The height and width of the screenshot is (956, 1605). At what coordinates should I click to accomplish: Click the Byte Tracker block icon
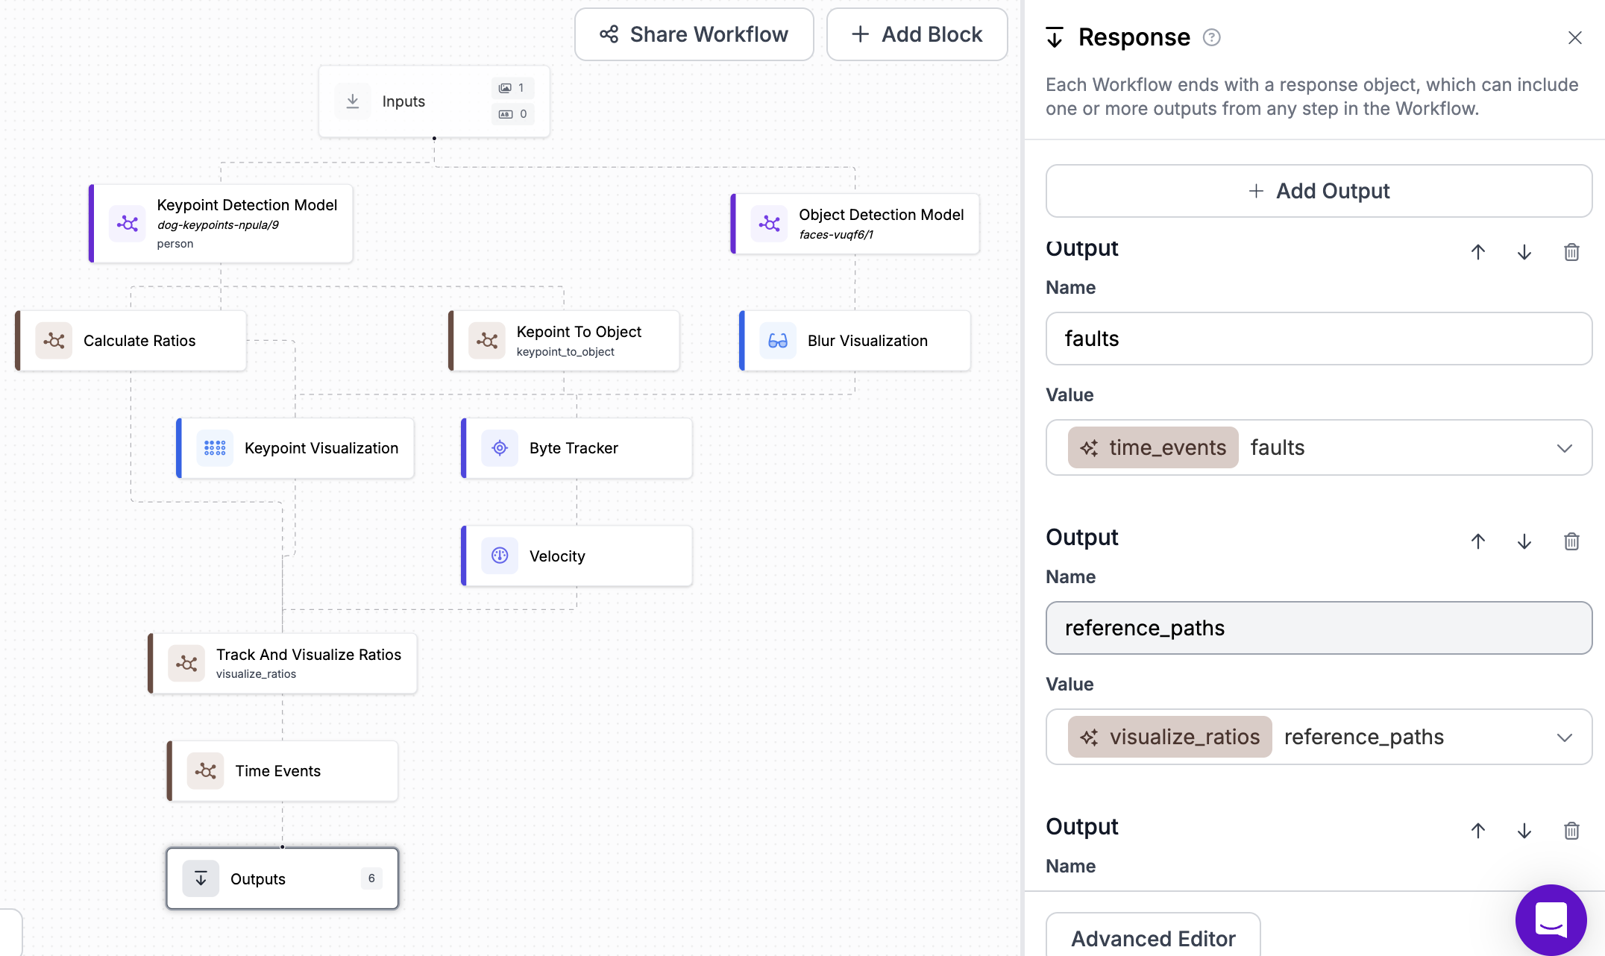tap(500, 448)
